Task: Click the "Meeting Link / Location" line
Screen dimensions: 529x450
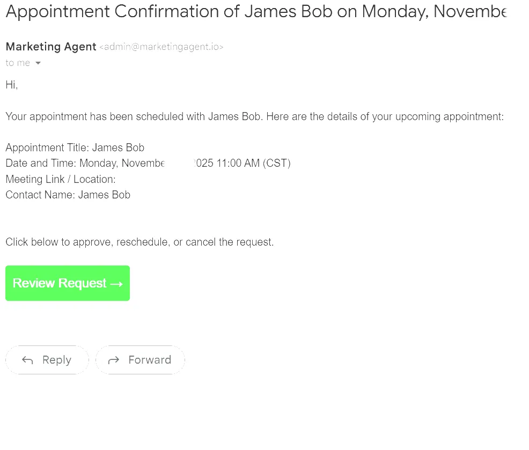Action: [61, 179]
